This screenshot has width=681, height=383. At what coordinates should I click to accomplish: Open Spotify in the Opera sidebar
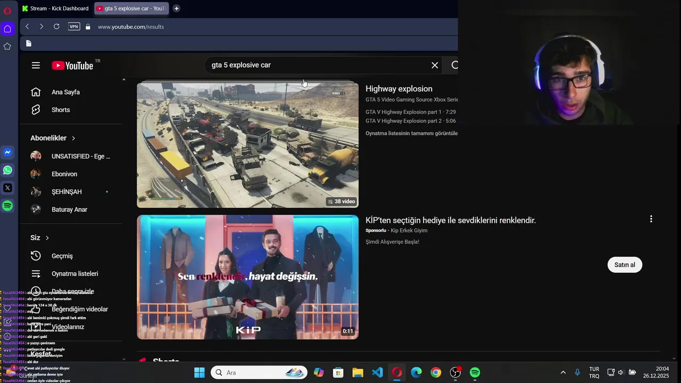coord(7,206)
